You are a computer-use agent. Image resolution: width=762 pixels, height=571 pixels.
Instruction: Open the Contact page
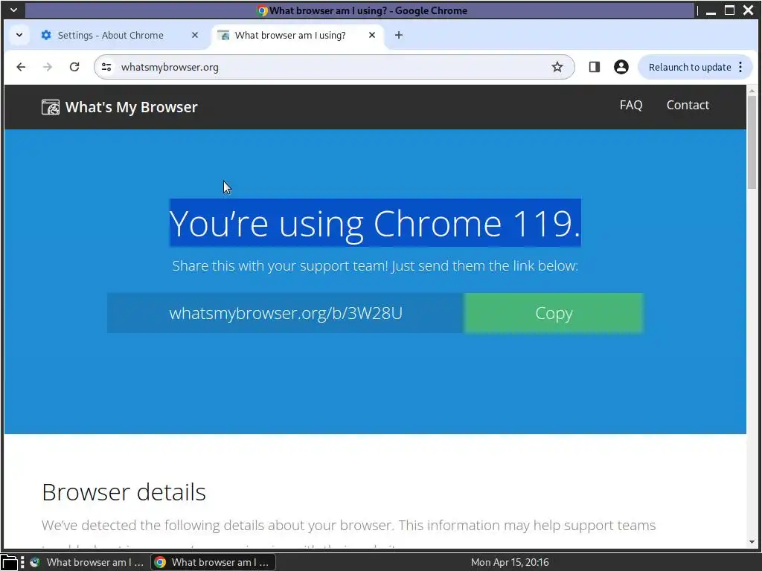coord(688,105)
